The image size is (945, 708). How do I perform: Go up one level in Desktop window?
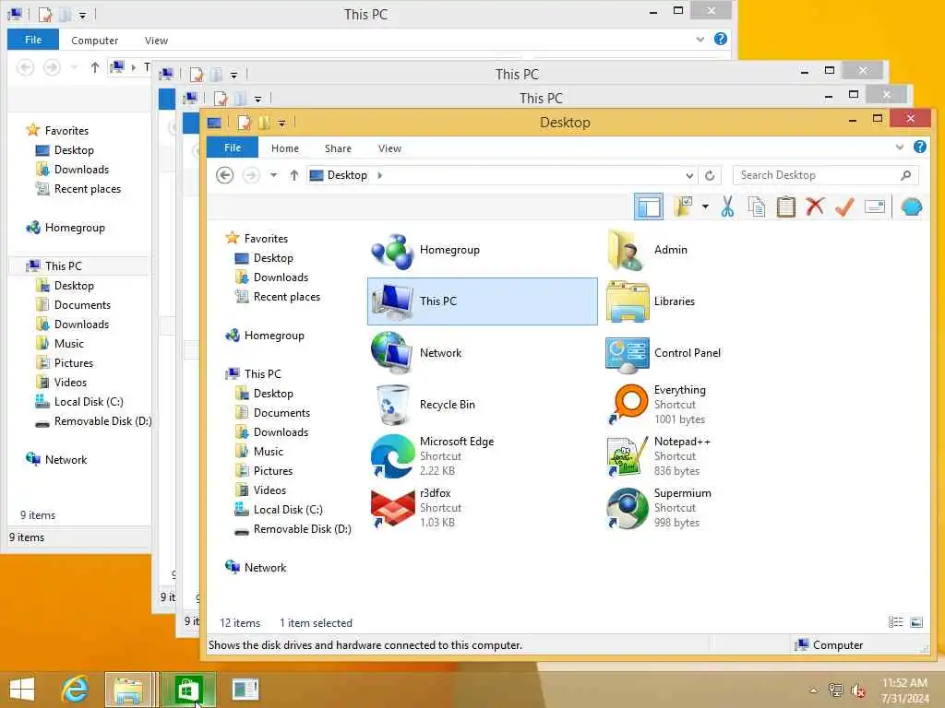(x=294, y=175)
